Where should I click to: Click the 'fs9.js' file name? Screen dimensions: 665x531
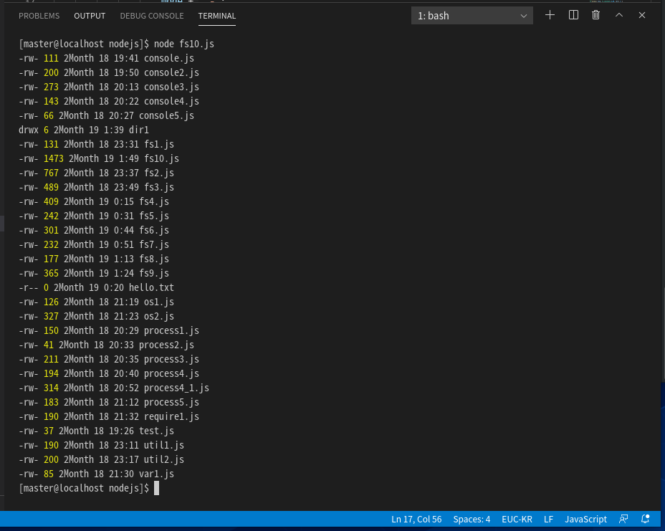(154, 274)
